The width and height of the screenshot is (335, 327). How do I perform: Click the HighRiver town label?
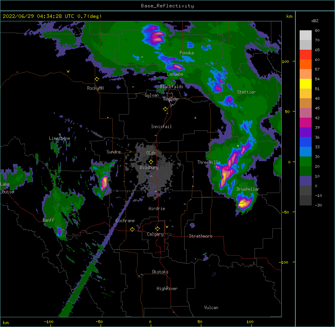(x=167, y=289)
